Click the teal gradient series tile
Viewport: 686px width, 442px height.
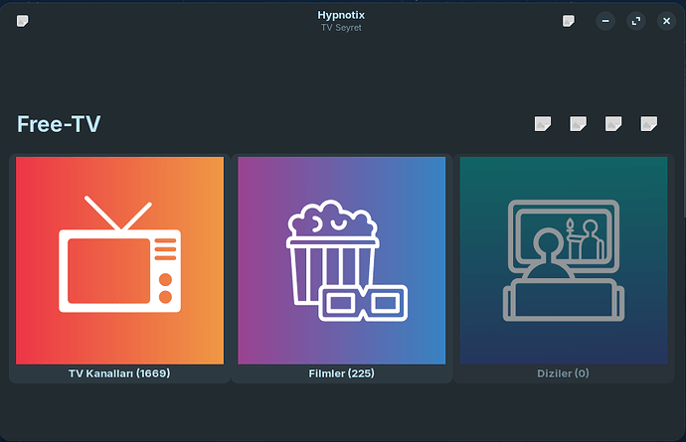tap(564, 260)
